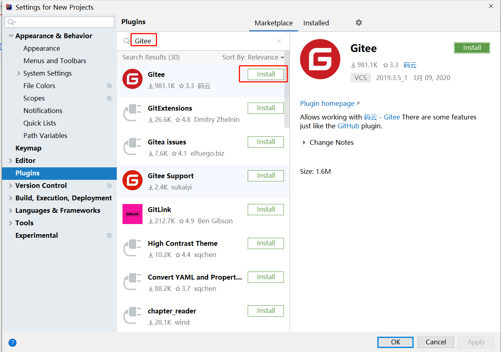Image resolution: width=501 pixels, height=352 pixels.
Task: Install the Gitea issues plugin
Action: coord(266,142)
